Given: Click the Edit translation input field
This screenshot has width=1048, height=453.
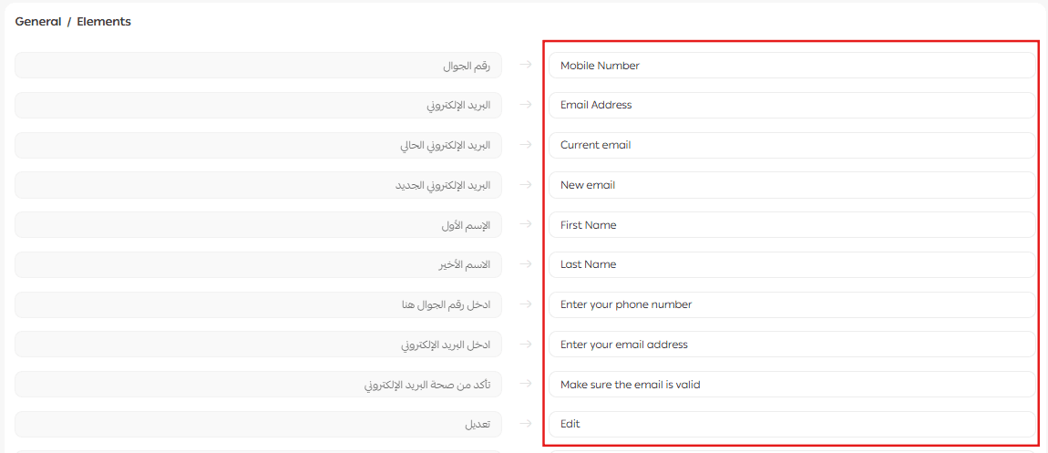Looking at the screenshot, I should [x=791, y=424].
